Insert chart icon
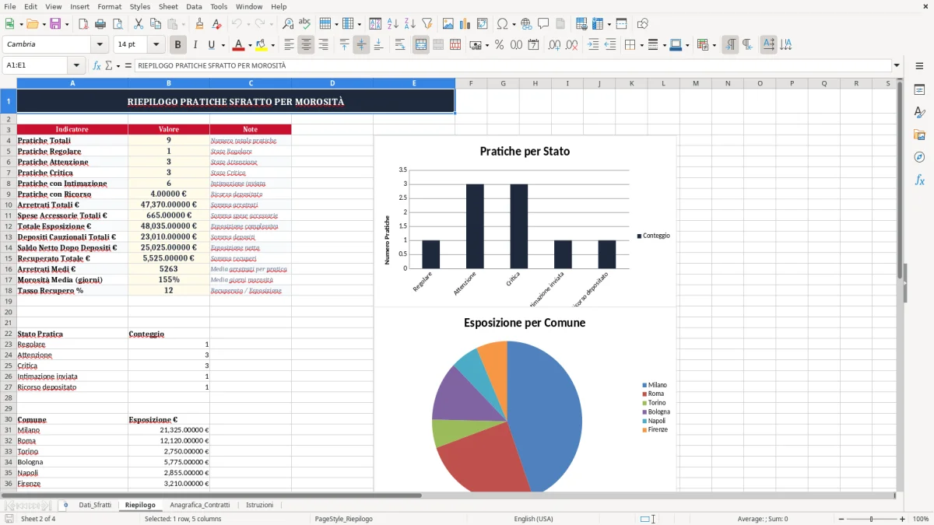Screen dimensions: 934x525 pos(465,24)
